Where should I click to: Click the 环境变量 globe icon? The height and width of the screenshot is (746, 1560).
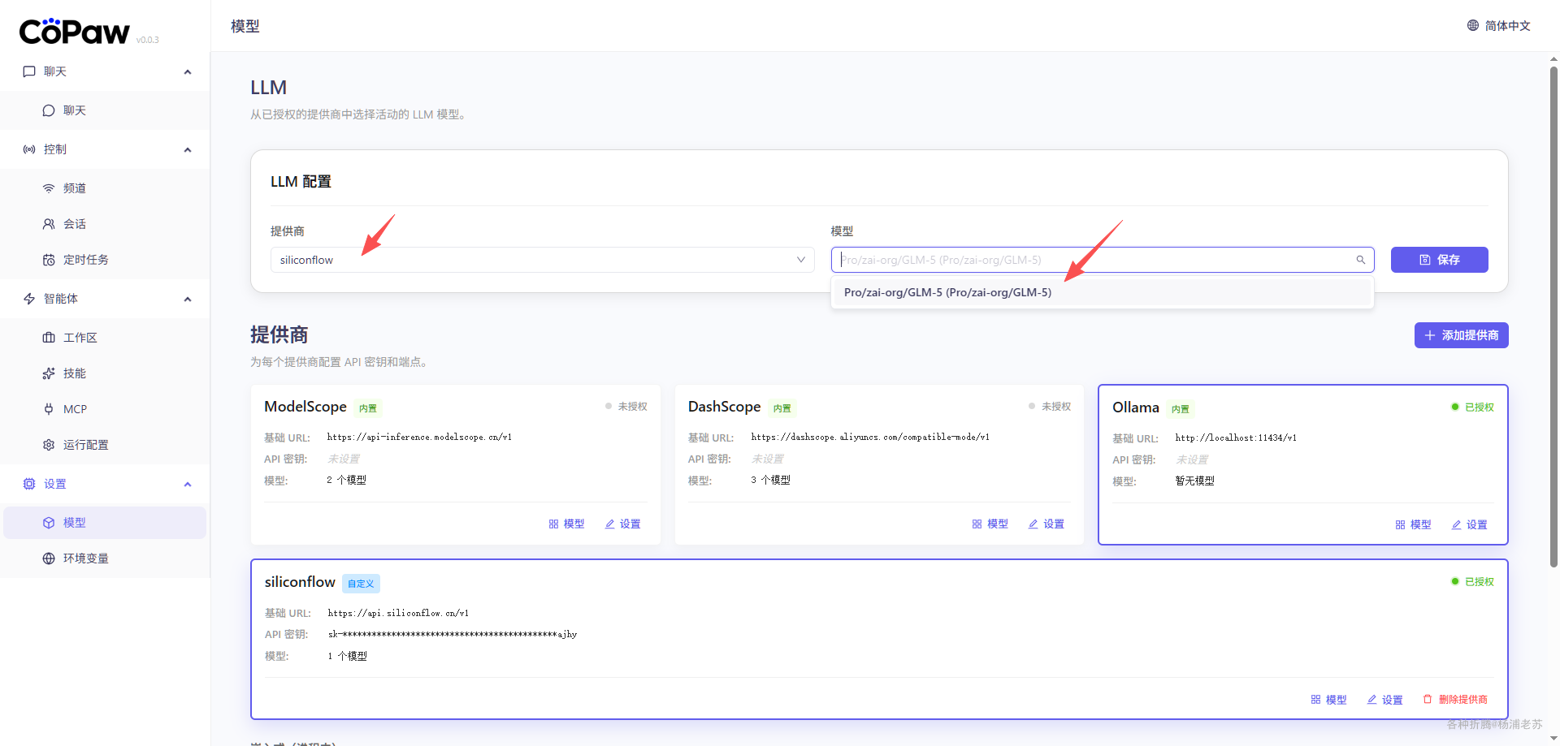(49, 558)
